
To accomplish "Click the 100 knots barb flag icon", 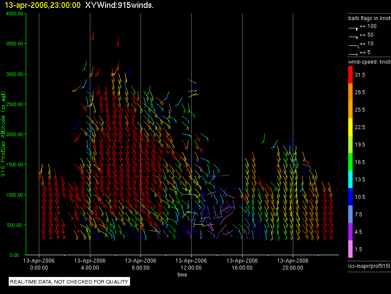I will 353,29.
